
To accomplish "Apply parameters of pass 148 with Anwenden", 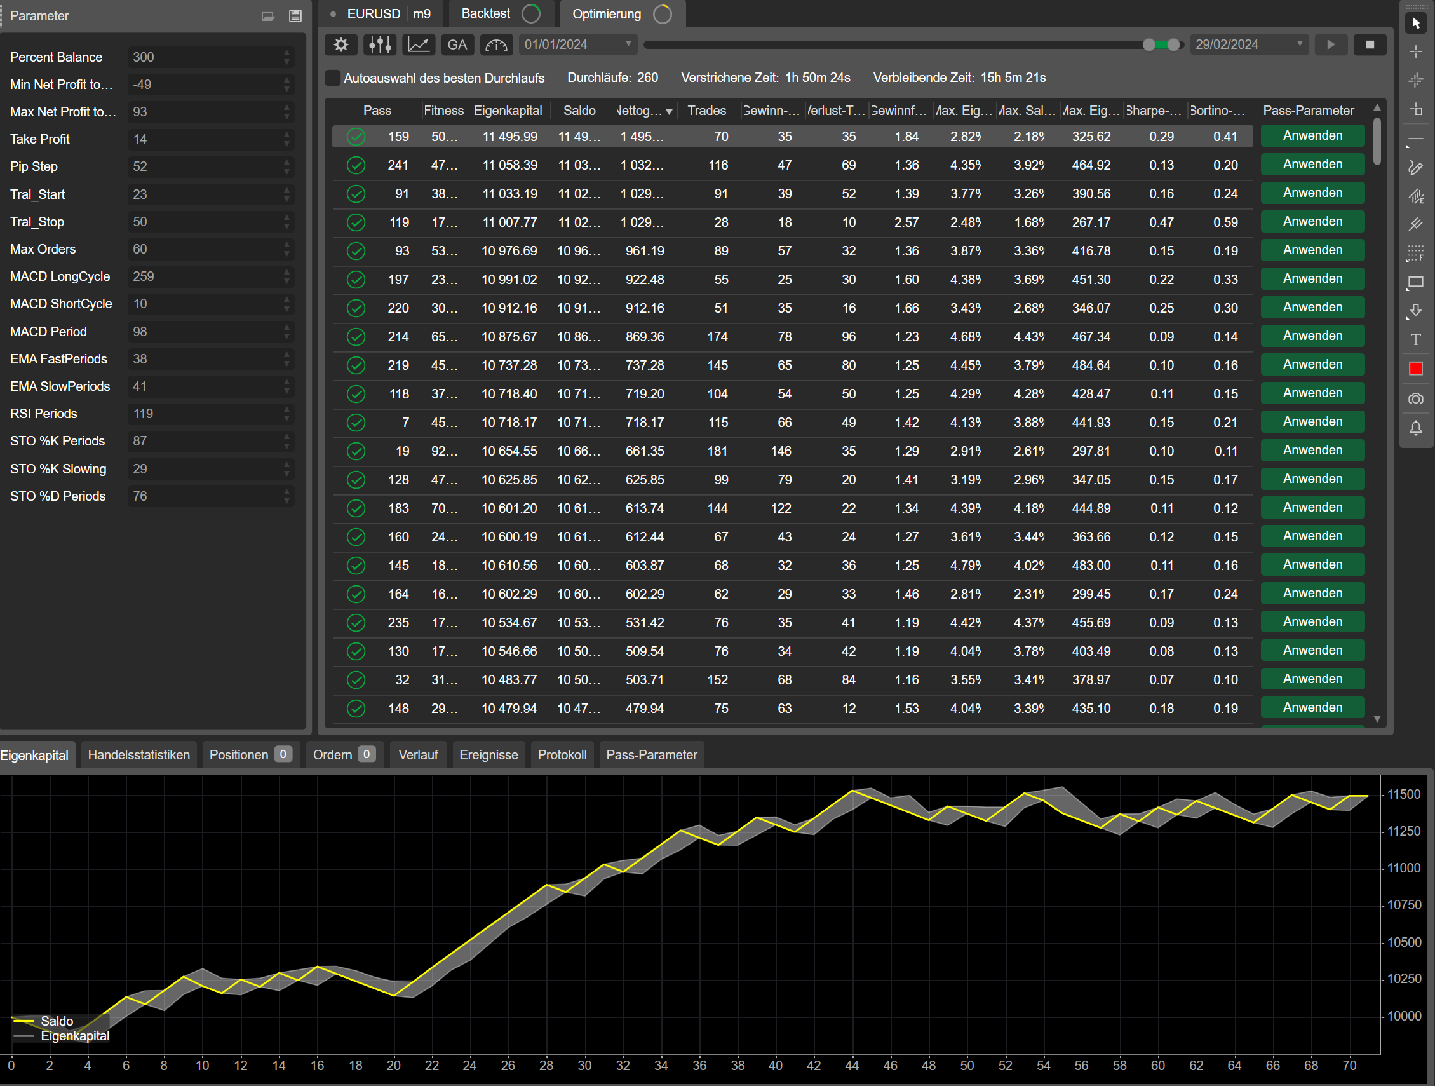I will 1312,707.
